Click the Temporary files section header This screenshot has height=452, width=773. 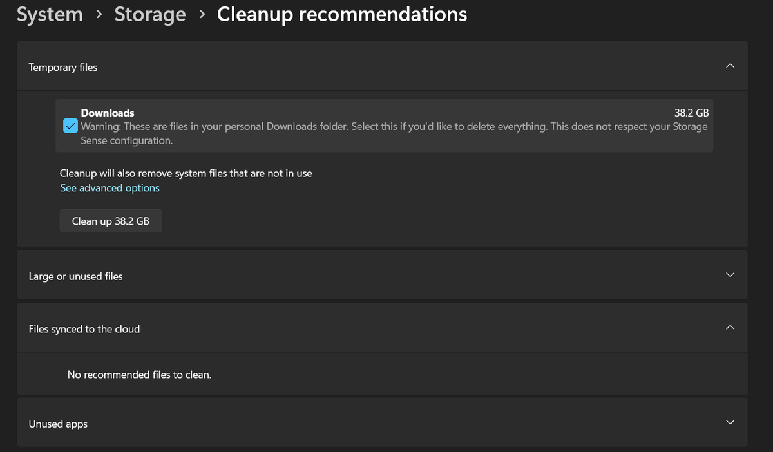[62, 66]
